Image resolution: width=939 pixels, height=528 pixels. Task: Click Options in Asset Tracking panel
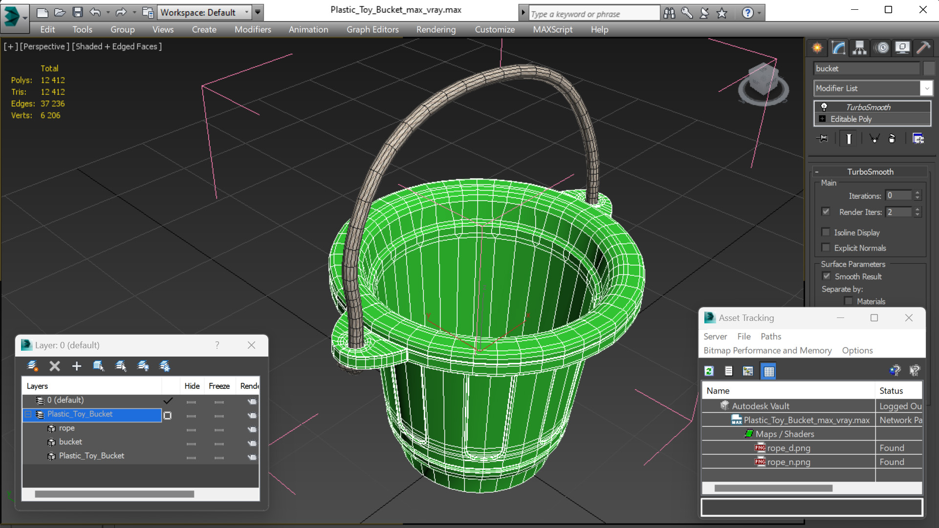coord(857,350)
